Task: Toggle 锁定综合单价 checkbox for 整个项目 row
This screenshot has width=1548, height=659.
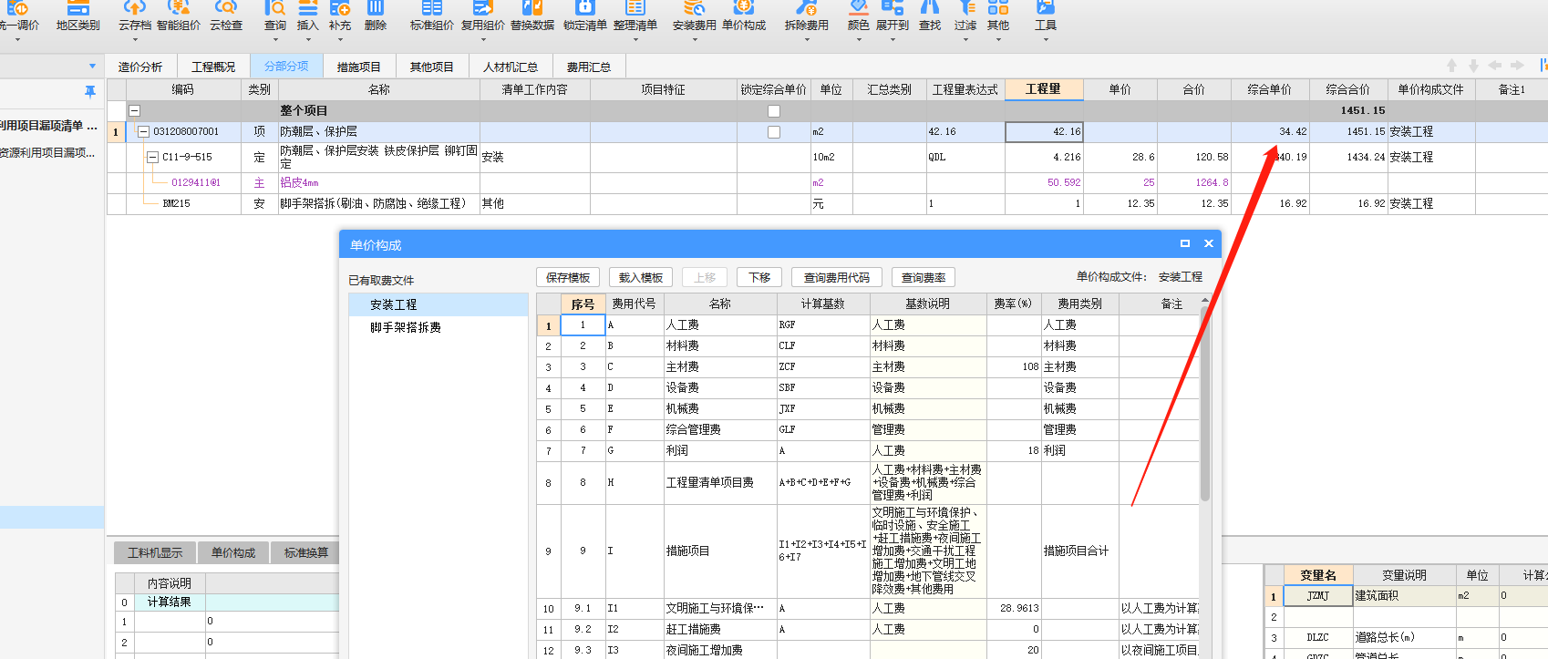Action: point(774,111)
